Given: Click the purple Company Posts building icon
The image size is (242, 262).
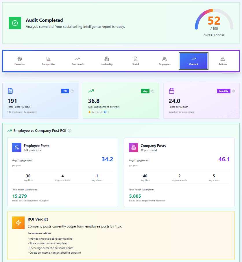Looking at the screenshot, I should pyautogui.click(x=134, y=148).
